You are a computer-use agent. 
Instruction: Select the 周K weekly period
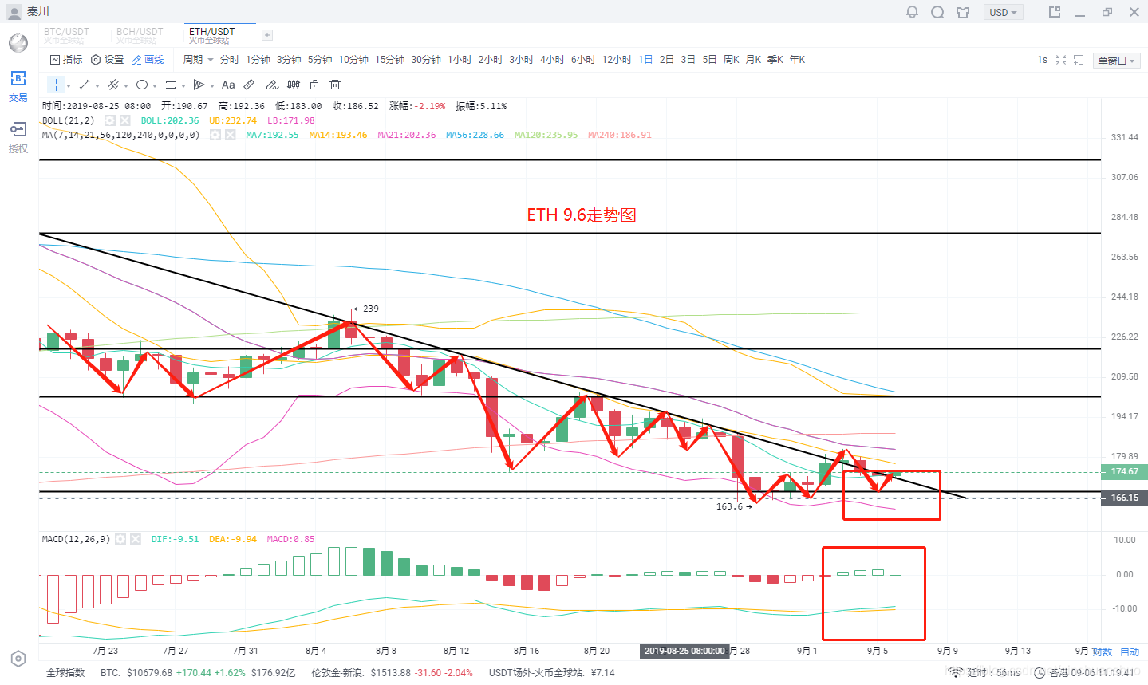point(732,60)
